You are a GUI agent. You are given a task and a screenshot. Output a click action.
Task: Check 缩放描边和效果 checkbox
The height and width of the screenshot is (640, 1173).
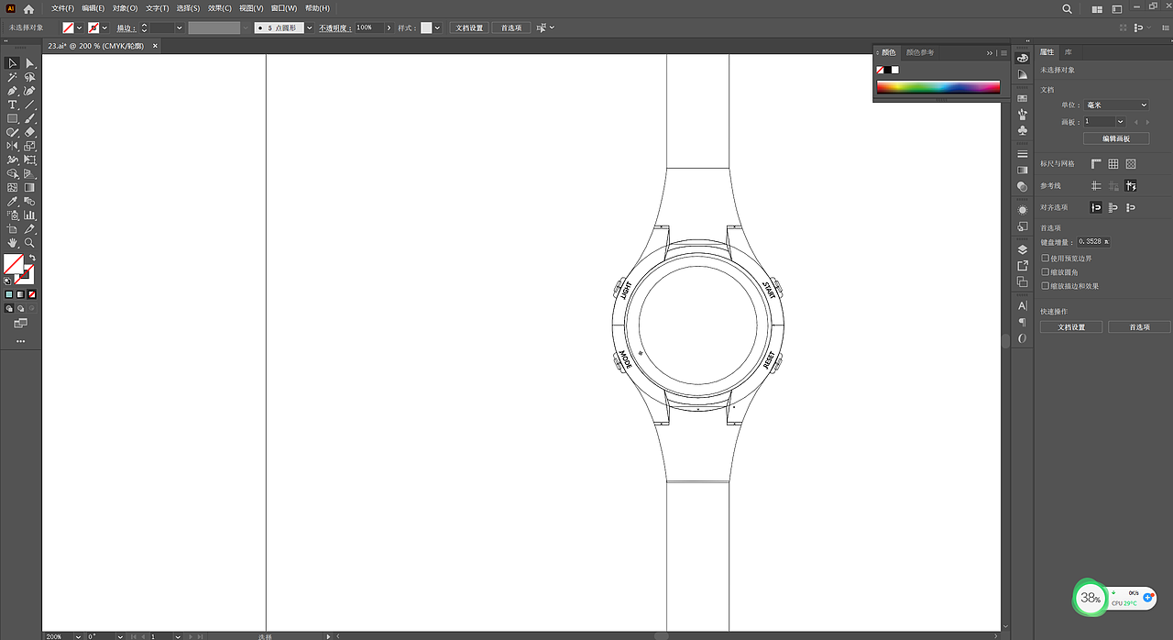(1046, 286)
